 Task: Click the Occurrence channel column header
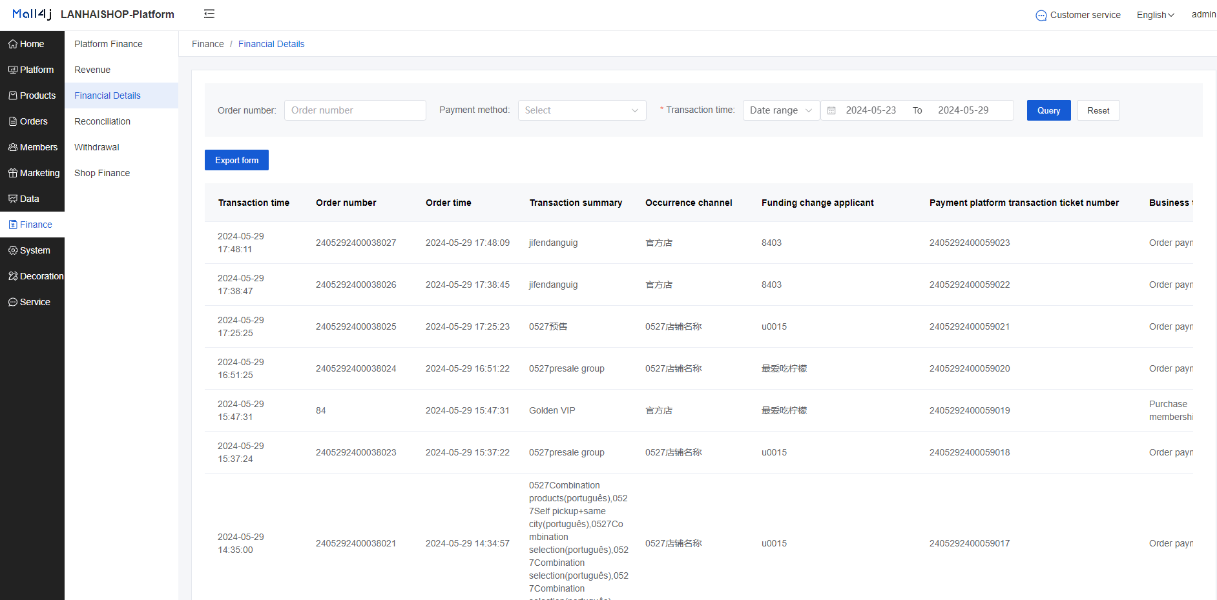[689, 203]
